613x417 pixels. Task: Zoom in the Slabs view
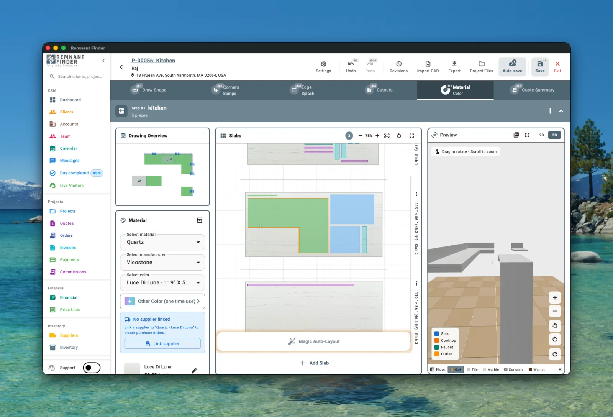377,136
